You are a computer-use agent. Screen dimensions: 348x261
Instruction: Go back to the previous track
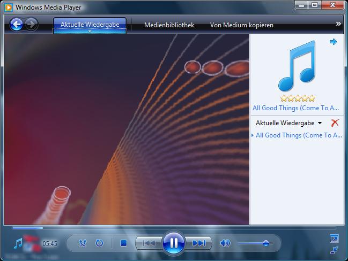click(x=148, y=243)
